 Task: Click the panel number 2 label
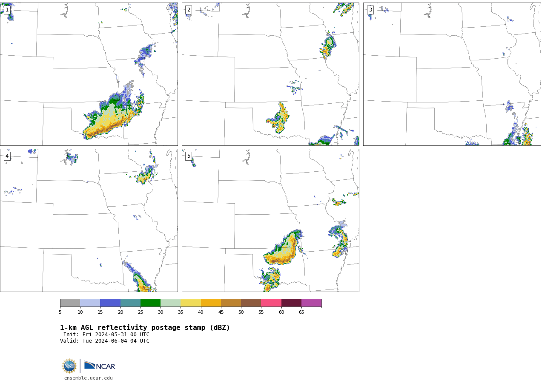coord(189,10)
